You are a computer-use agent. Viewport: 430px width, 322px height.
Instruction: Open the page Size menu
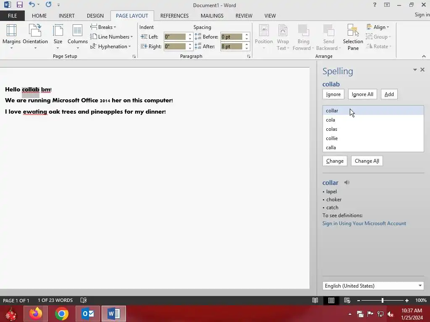coord(58,37)
